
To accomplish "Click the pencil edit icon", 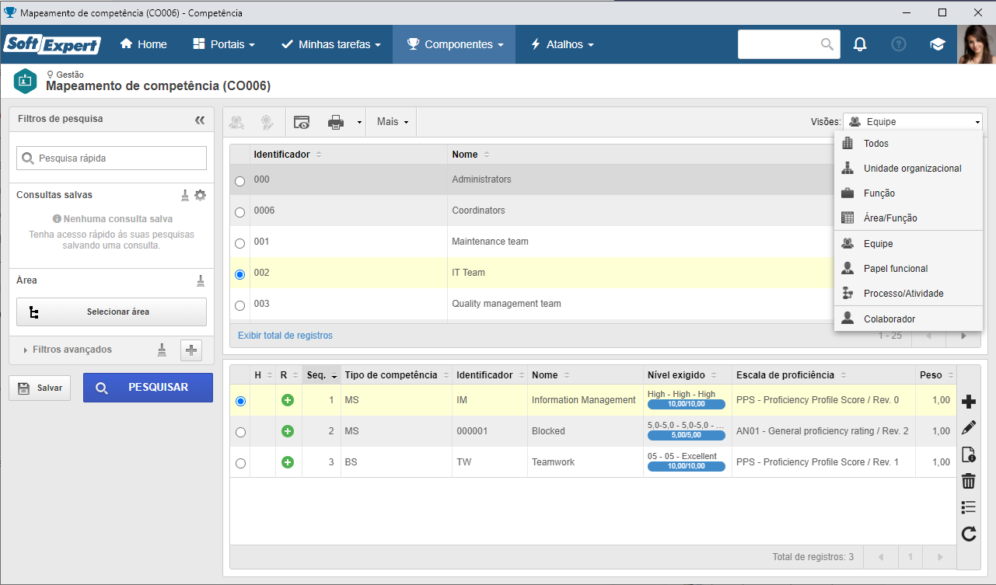I will pos(968,428).
